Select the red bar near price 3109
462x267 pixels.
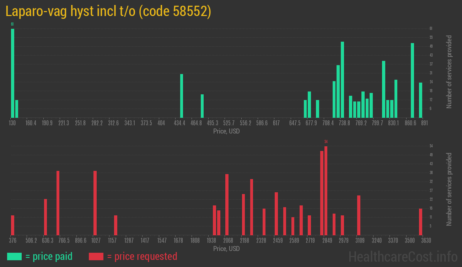(x=359, y=215)
